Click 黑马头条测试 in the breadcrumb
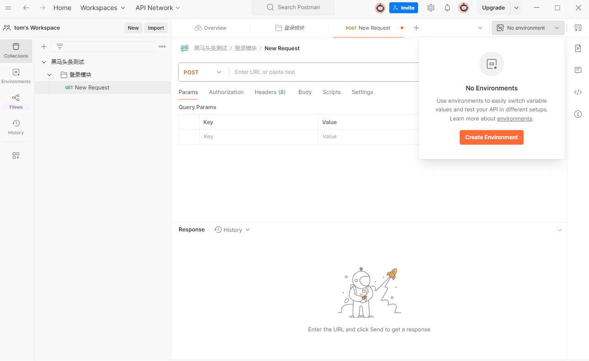 211,48
